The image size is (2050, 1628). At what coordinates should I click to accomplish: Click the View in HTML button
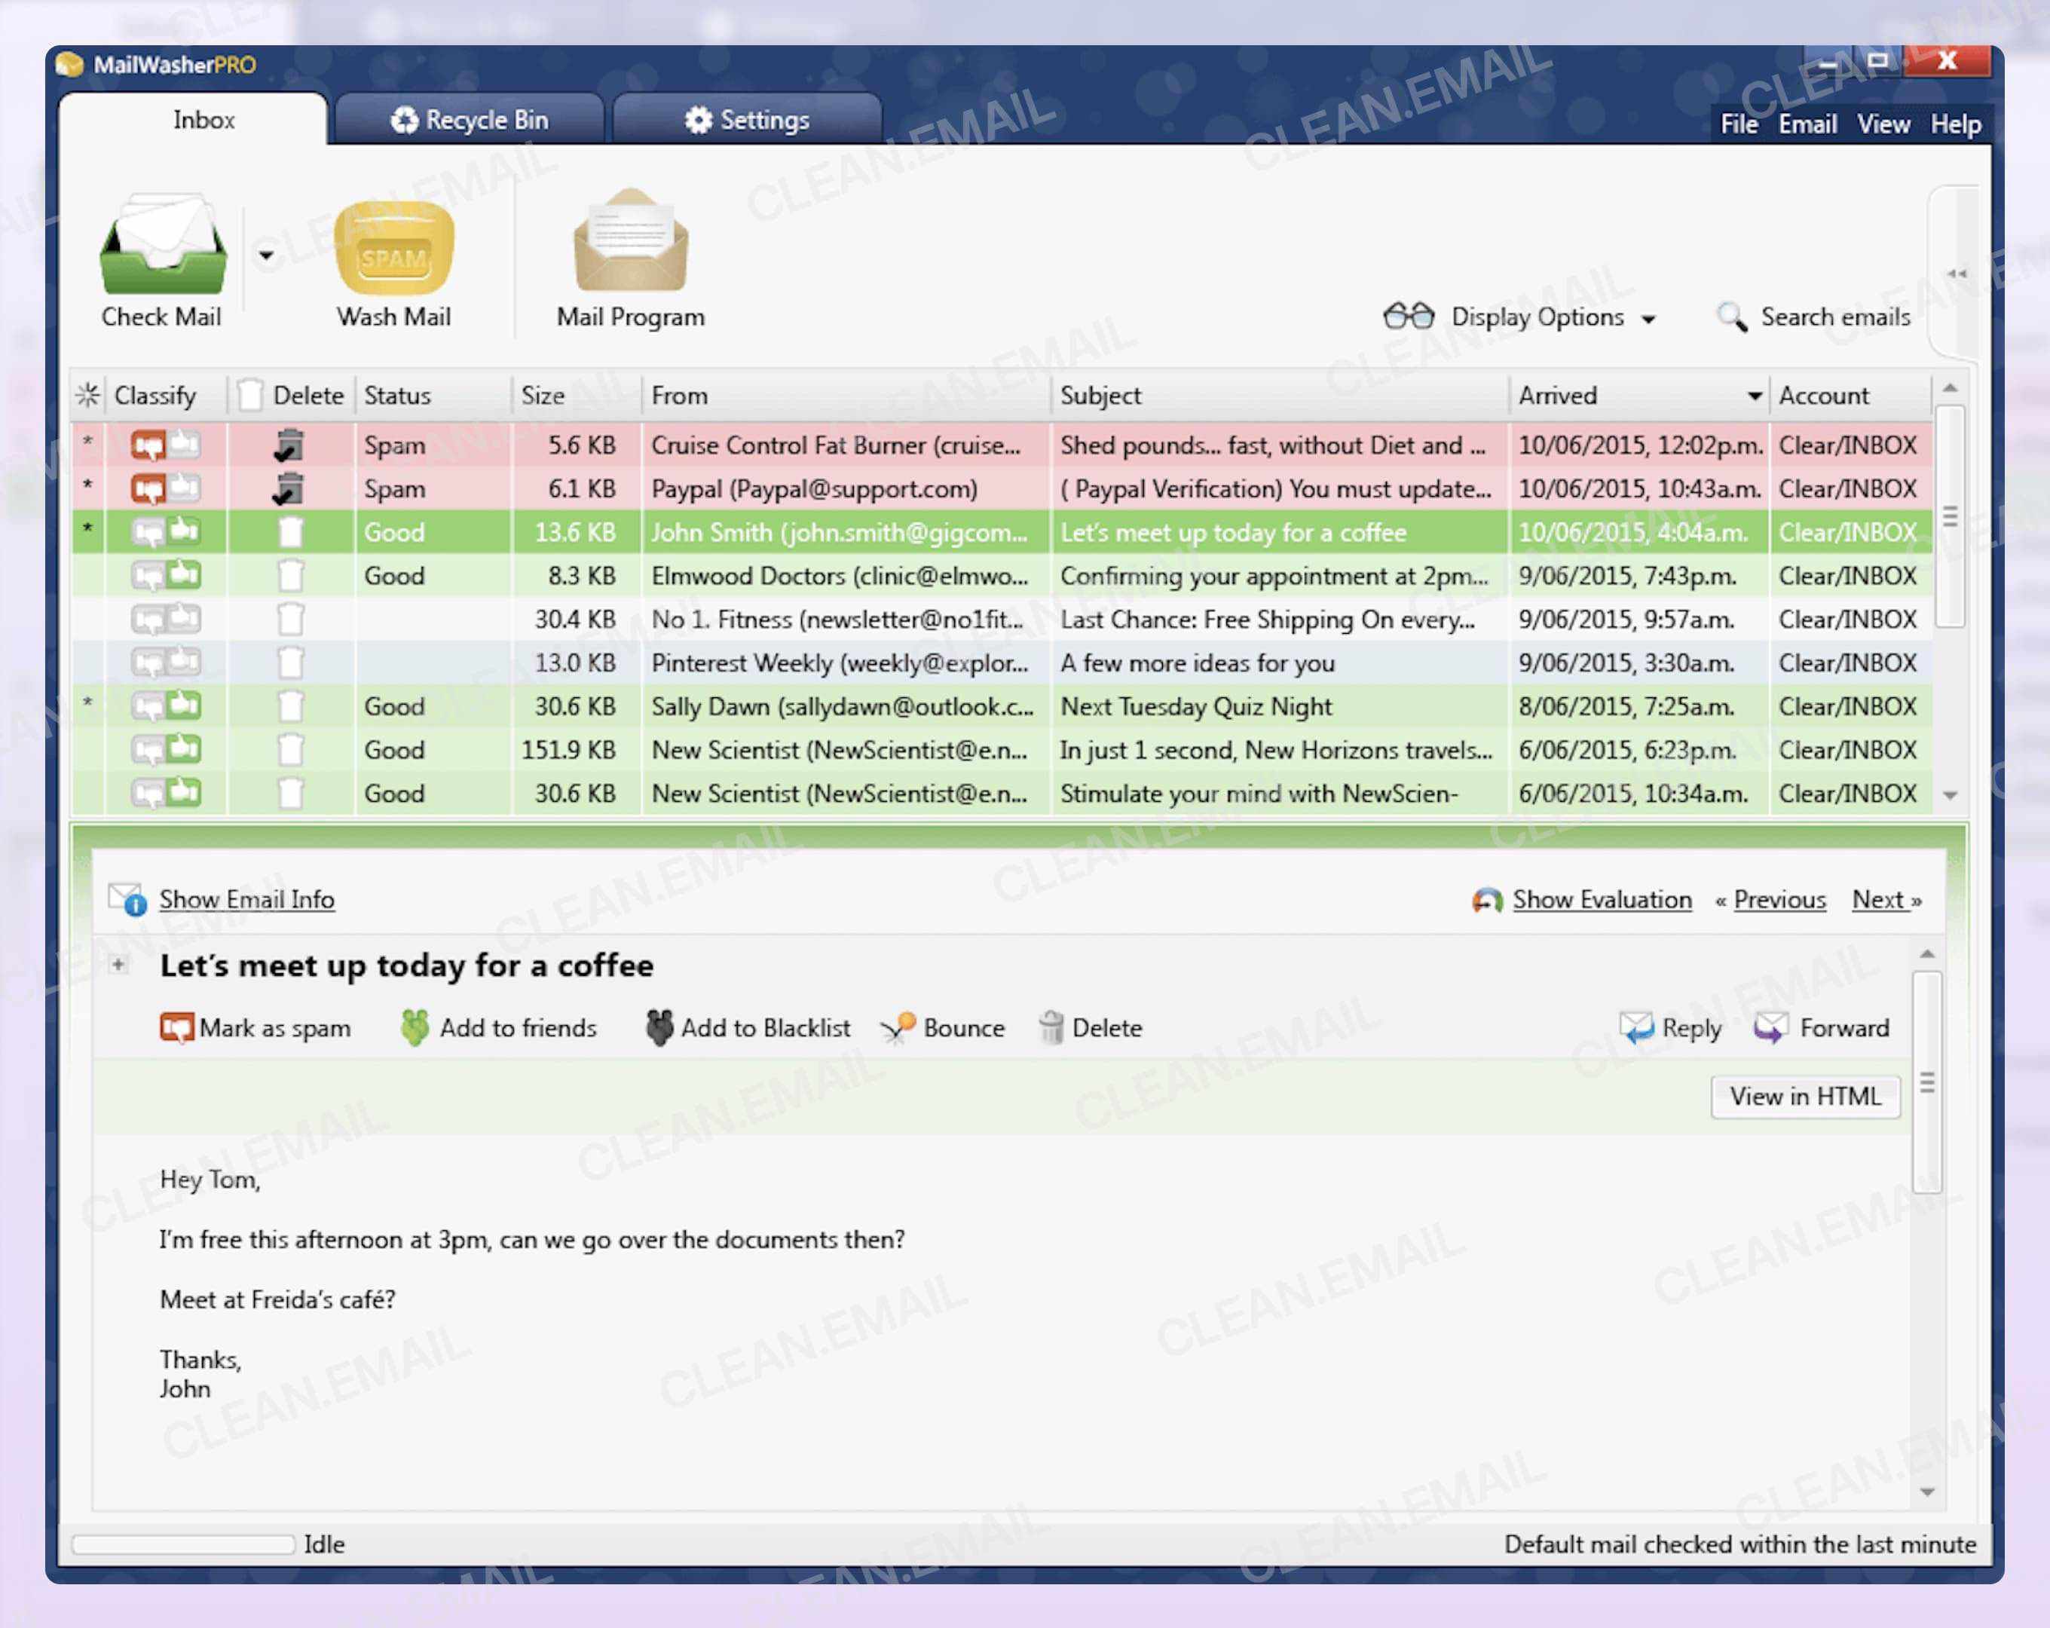(x=1805, y=1097)
